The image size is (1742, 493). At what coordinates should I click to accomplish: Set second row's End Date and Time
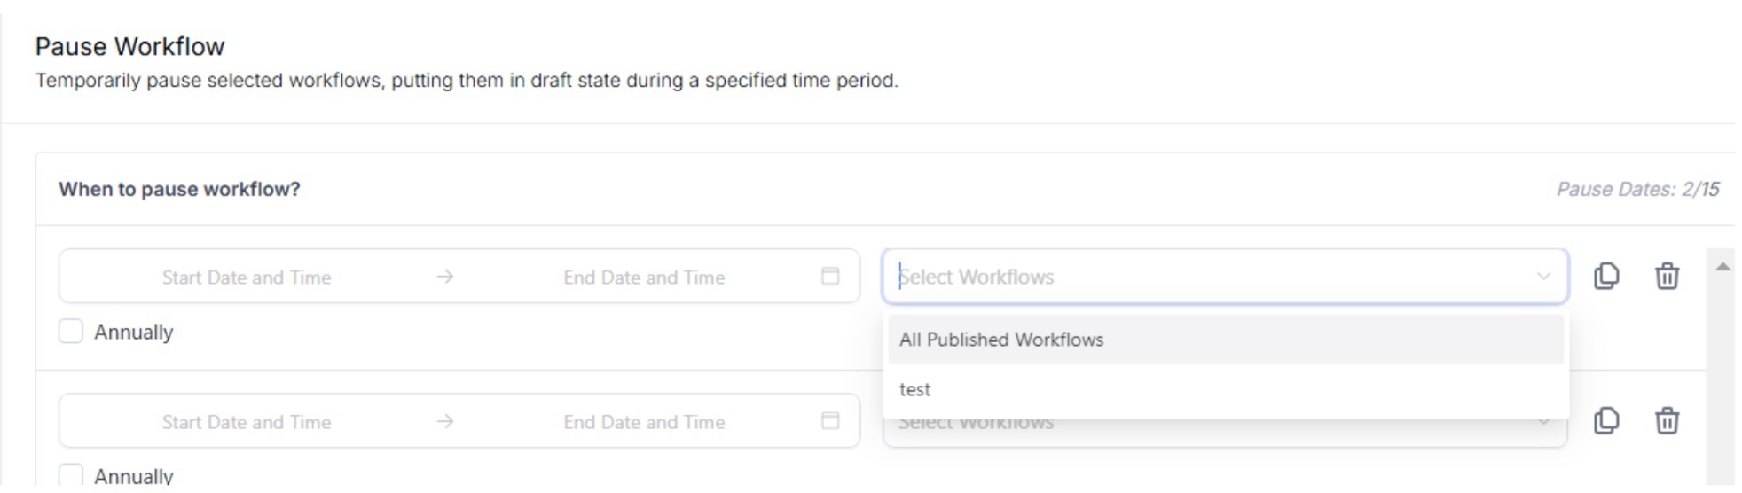644,422
